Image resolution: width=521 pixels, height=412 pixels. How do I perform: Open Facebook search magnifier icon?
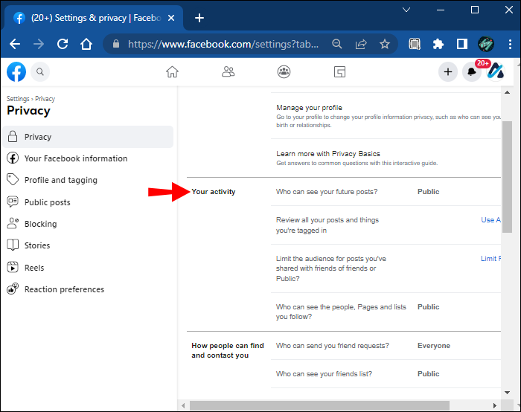click(40, 72)
